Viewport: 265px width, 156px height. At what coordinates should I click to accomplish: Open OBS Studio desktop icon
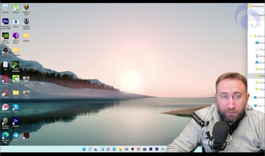click(x=5, y=51)
